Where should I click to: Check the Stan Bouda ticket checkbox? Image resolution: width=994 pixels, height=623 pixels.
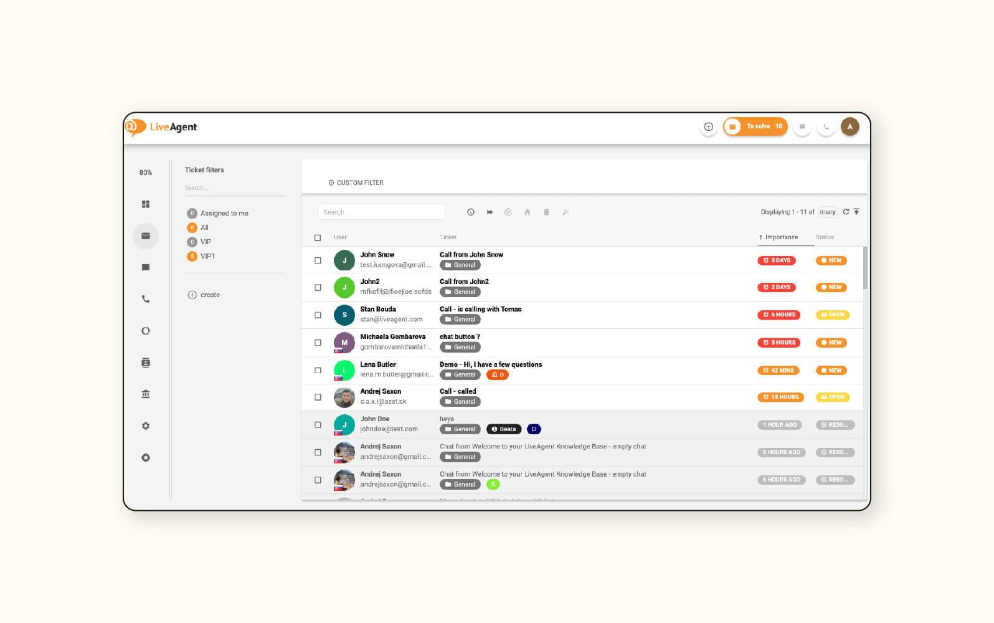(x=318, y=315)
